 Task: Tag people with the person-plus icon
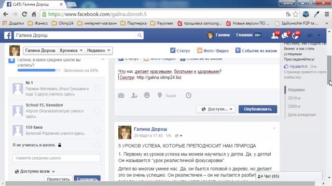[134, 96]
